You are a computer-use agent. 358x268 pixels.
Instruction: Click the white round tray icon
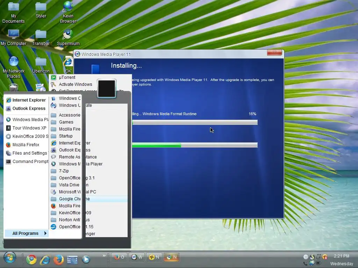306,257
